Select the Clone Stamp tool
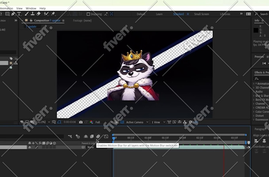The height and width of the screenshot is (177, 269). tap(32, 14)
